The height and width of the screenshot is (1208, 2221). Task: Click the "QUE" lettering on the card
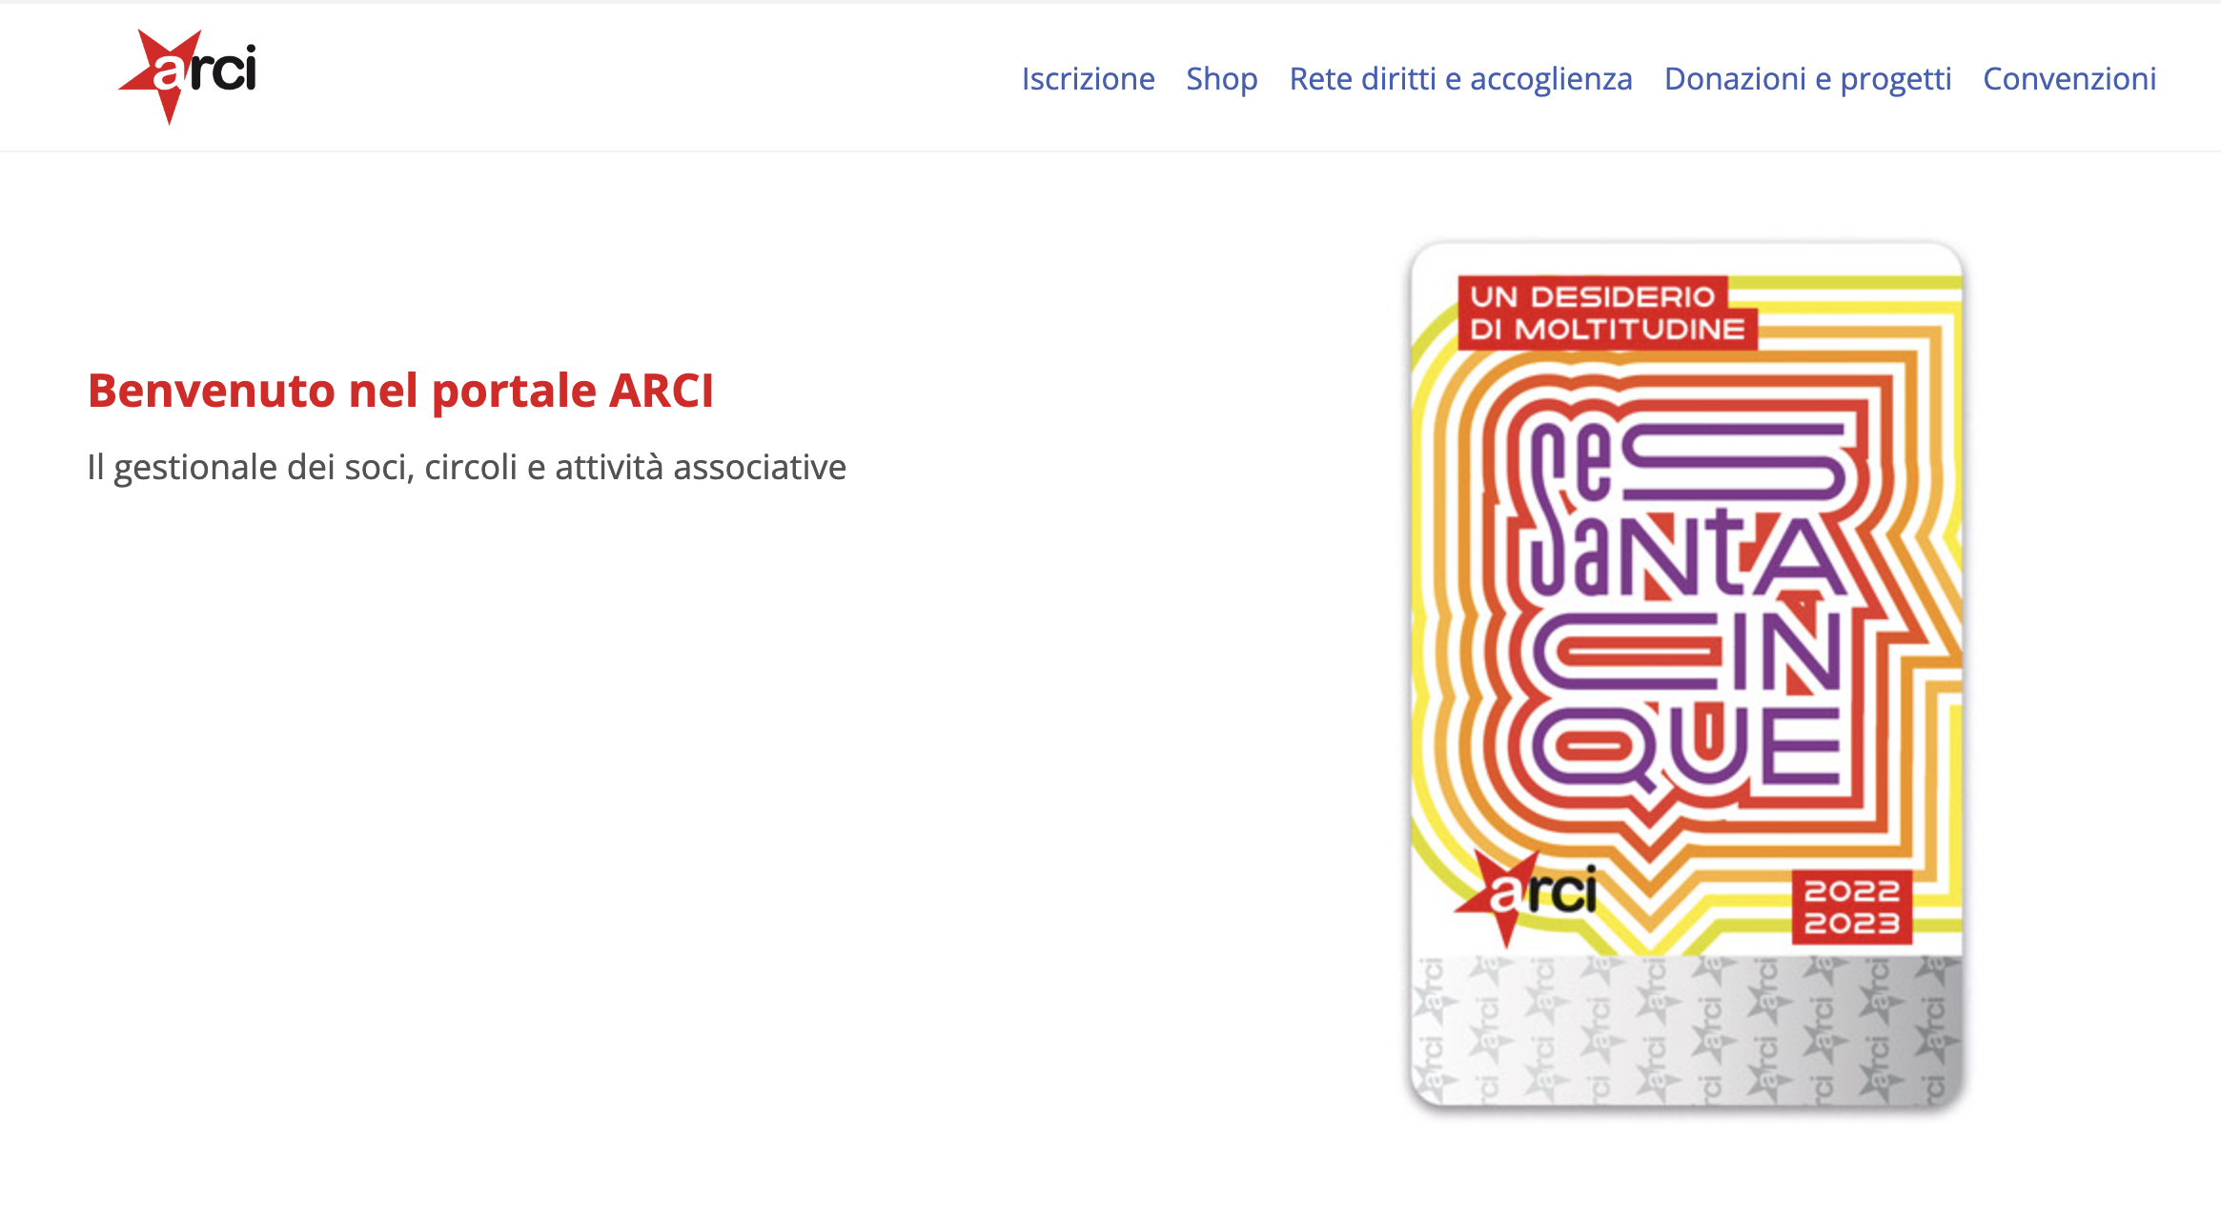coord(1685,747)
